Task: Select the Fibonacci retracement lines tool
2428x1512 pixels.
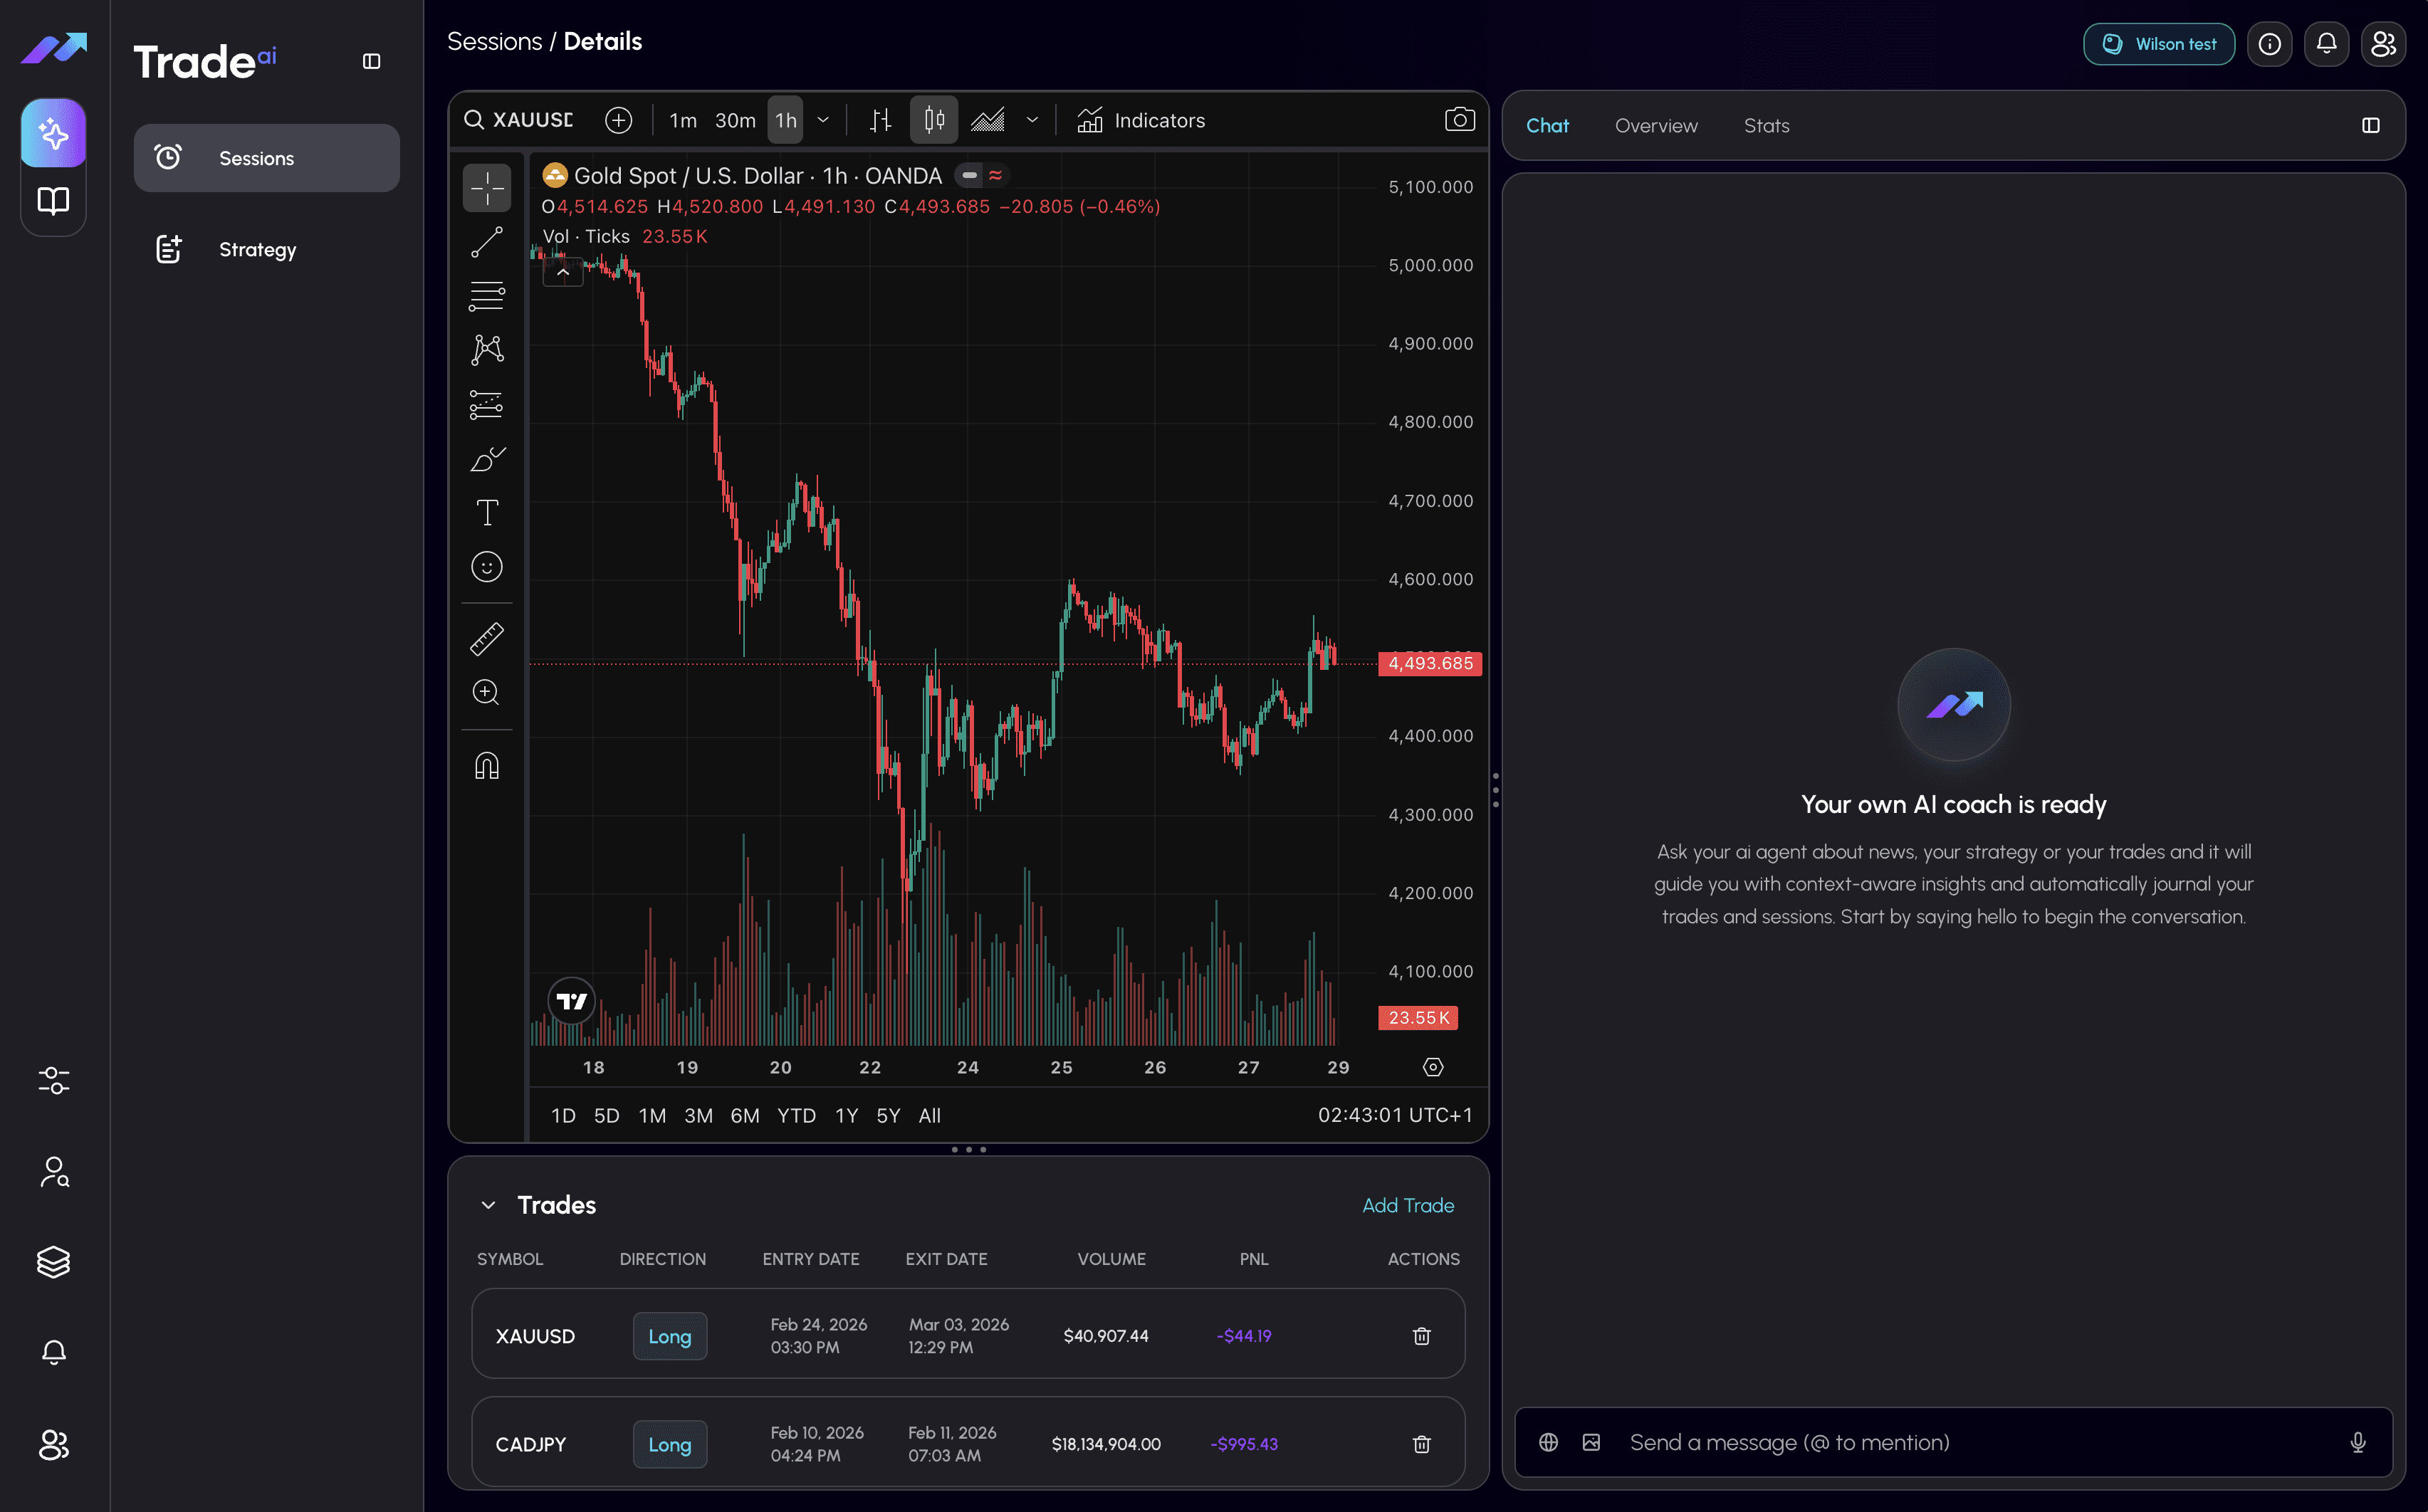Action: (x=487, y=296)
